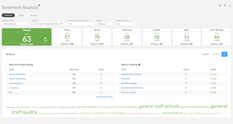Click 'general staff attitude' in word cloud
The height and width of the screenshot is (124, 233).
click(x=159, y=106)
